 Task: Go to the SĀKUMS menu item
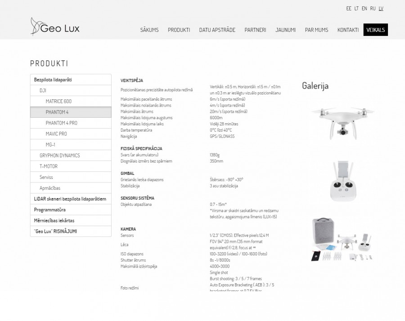click(x=149, y=30)
